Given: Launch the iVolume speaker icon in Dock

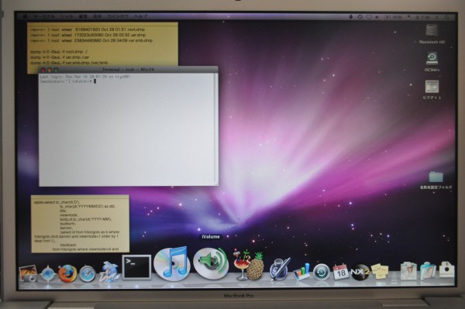Looking at the screenshot, I should [211, 263].
